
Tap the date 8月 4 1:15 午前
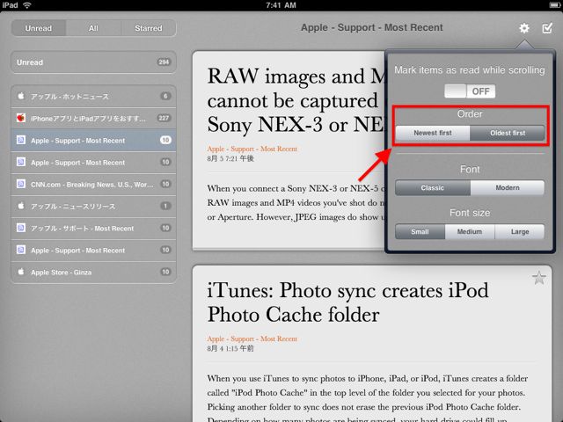click(x=230, y=348)
